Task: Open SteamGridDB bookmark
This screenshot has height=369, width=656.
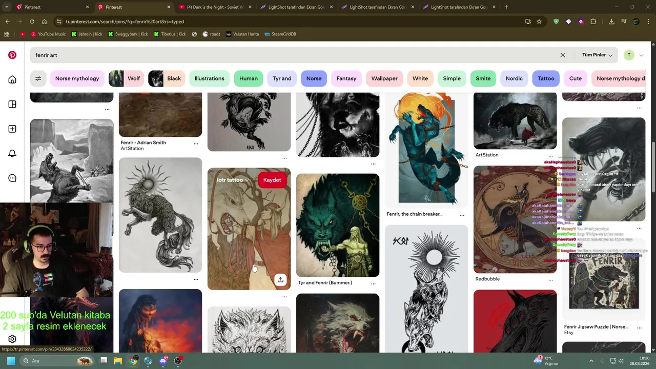Action: tap(280, 34)
